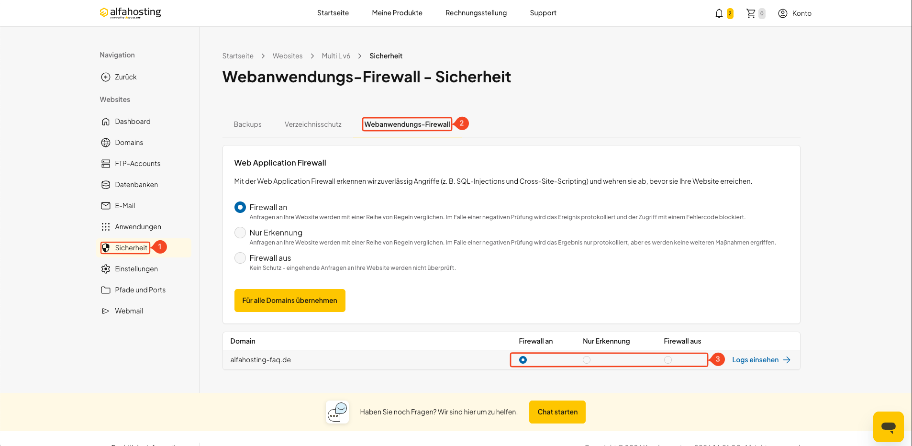Click the notification count badge 2
The width and height of the screenshot is (912, 446).
point(730,13)
